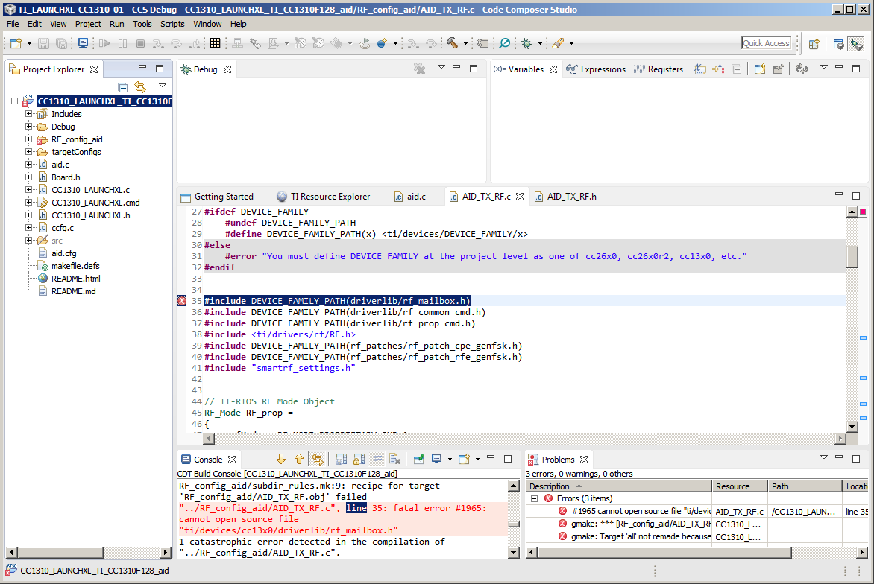Switch to CCS Edit perspective icon

click(x=838, y=44)
